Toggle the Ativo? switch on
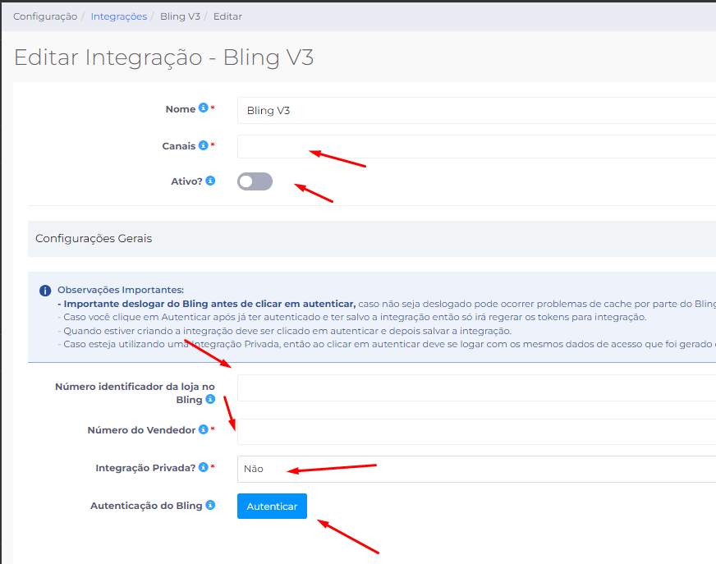This screenshot has height=564, width=716. pos(255,181)
